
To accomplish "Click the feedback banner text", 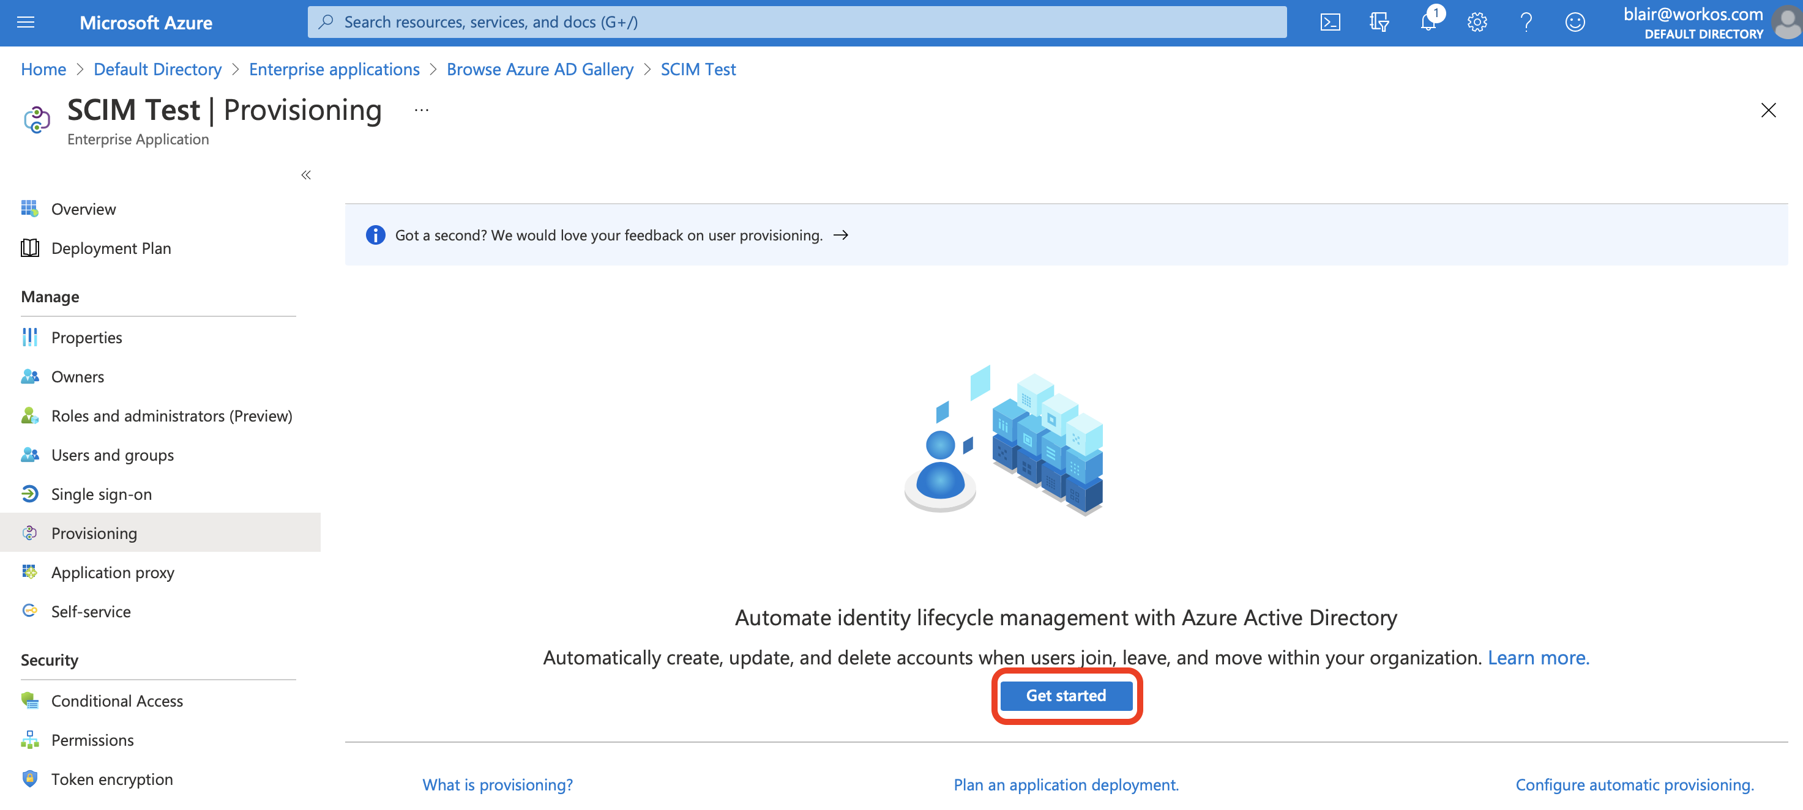I will click(x=608, y=235).
